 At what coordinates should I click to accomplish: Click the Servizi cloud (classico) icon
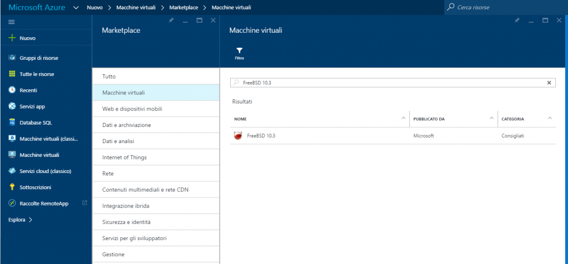coord(12,171)
